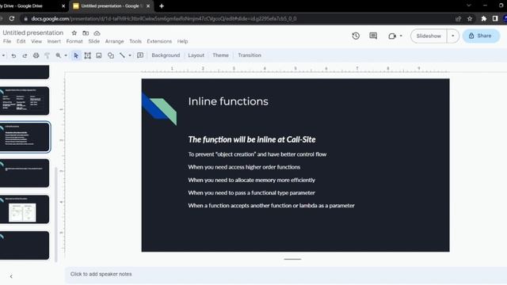Screen dimensions: 507x285
Task: Open the Edit menu
Action: (21, 41)
